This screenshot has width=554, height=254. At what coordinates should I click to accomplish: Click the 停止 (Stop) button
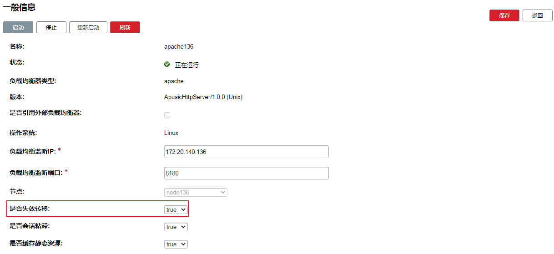click(51, 27)
